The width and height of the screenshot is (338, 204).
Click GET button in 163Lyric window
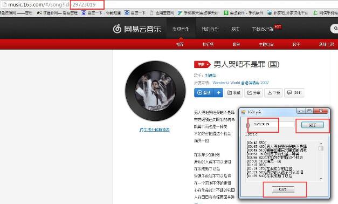point(312,125)
